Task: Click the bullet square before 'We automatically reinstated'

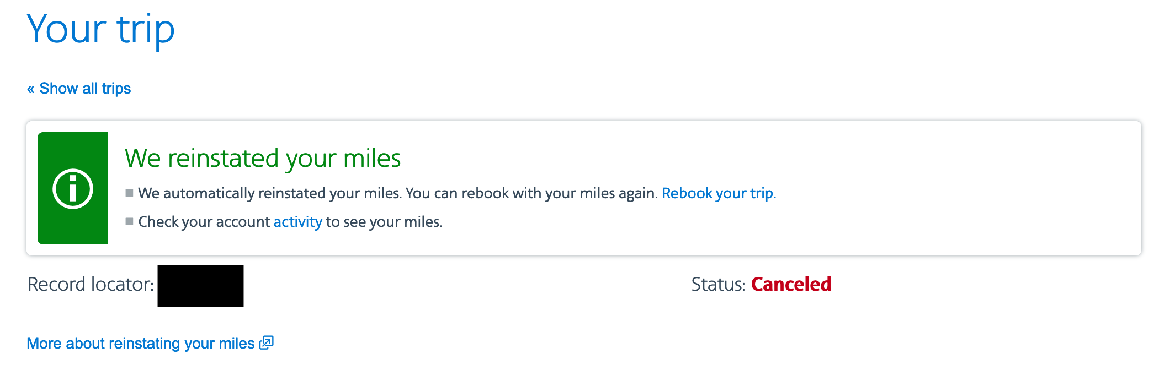Action: 129,193
